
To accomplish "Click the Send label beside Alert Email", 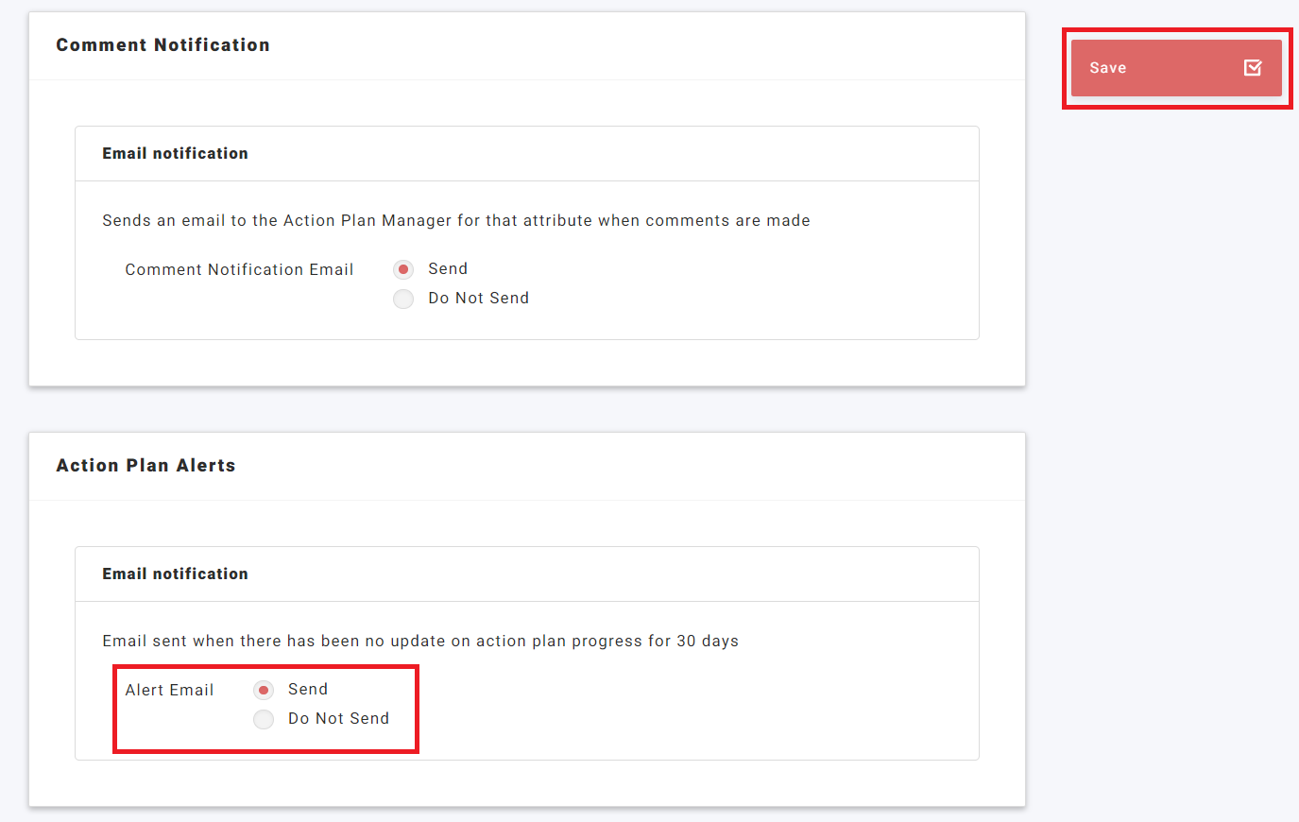I will pyautogui.click(x=308, y=690).
